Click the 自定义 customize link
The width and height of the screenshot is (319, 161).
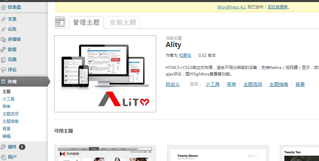(173, 84)
